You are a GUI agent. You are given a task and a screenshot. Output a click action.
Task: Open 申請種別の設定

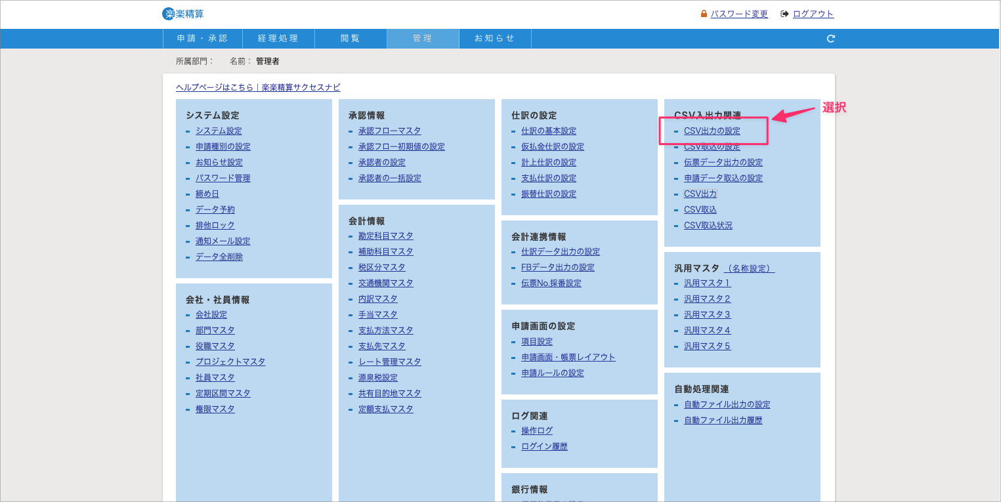pyautogui.click(x=223, y=147)
